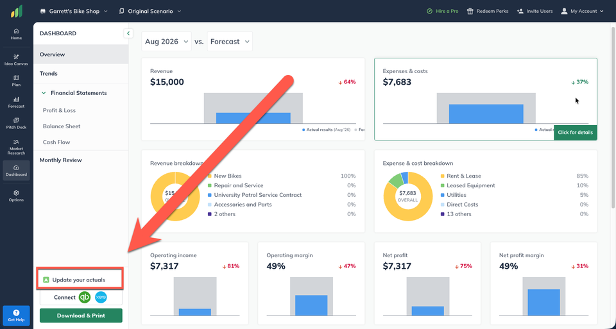Click the Rent & Lease legend row
This screenshot has height=329, width=616.
point(515,176)
